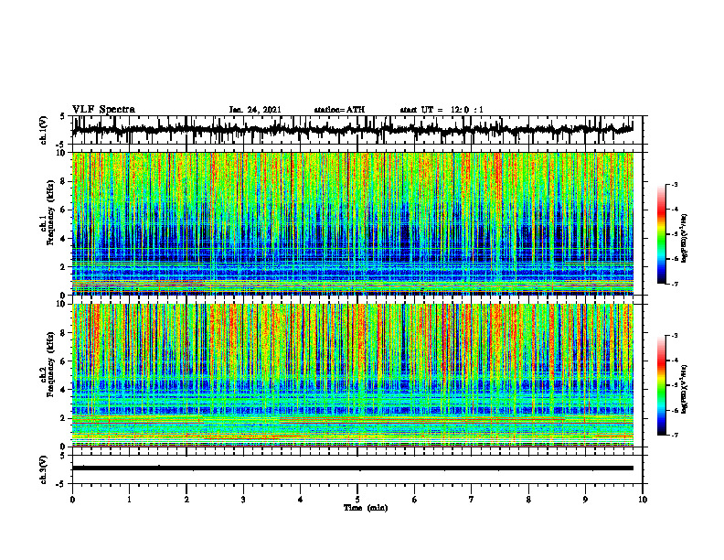
Task: Click the "2" tick on the time axis
Action: [186, 500]
